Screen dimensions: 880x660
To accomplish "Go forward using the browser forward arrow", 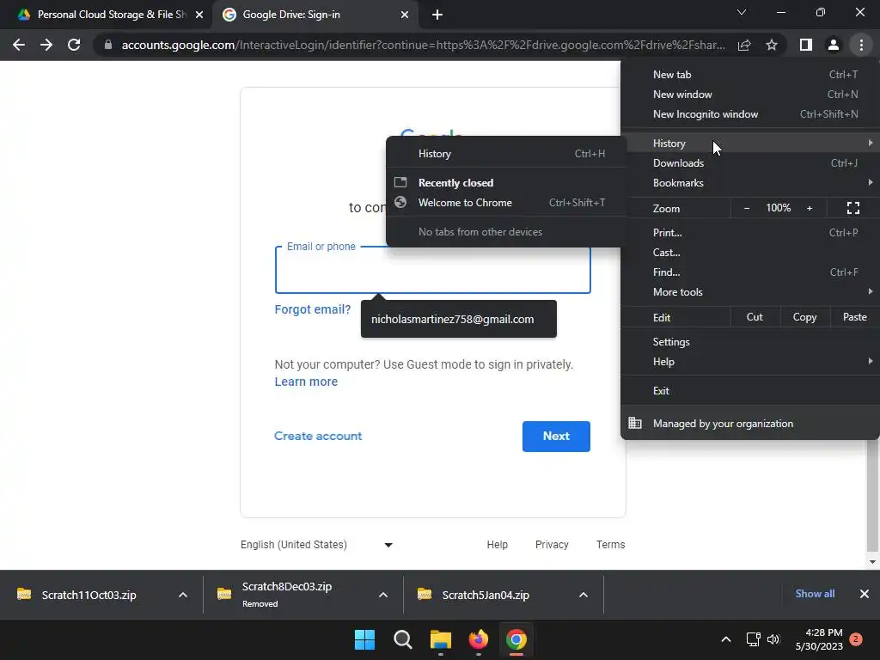I will coord(46,45).
